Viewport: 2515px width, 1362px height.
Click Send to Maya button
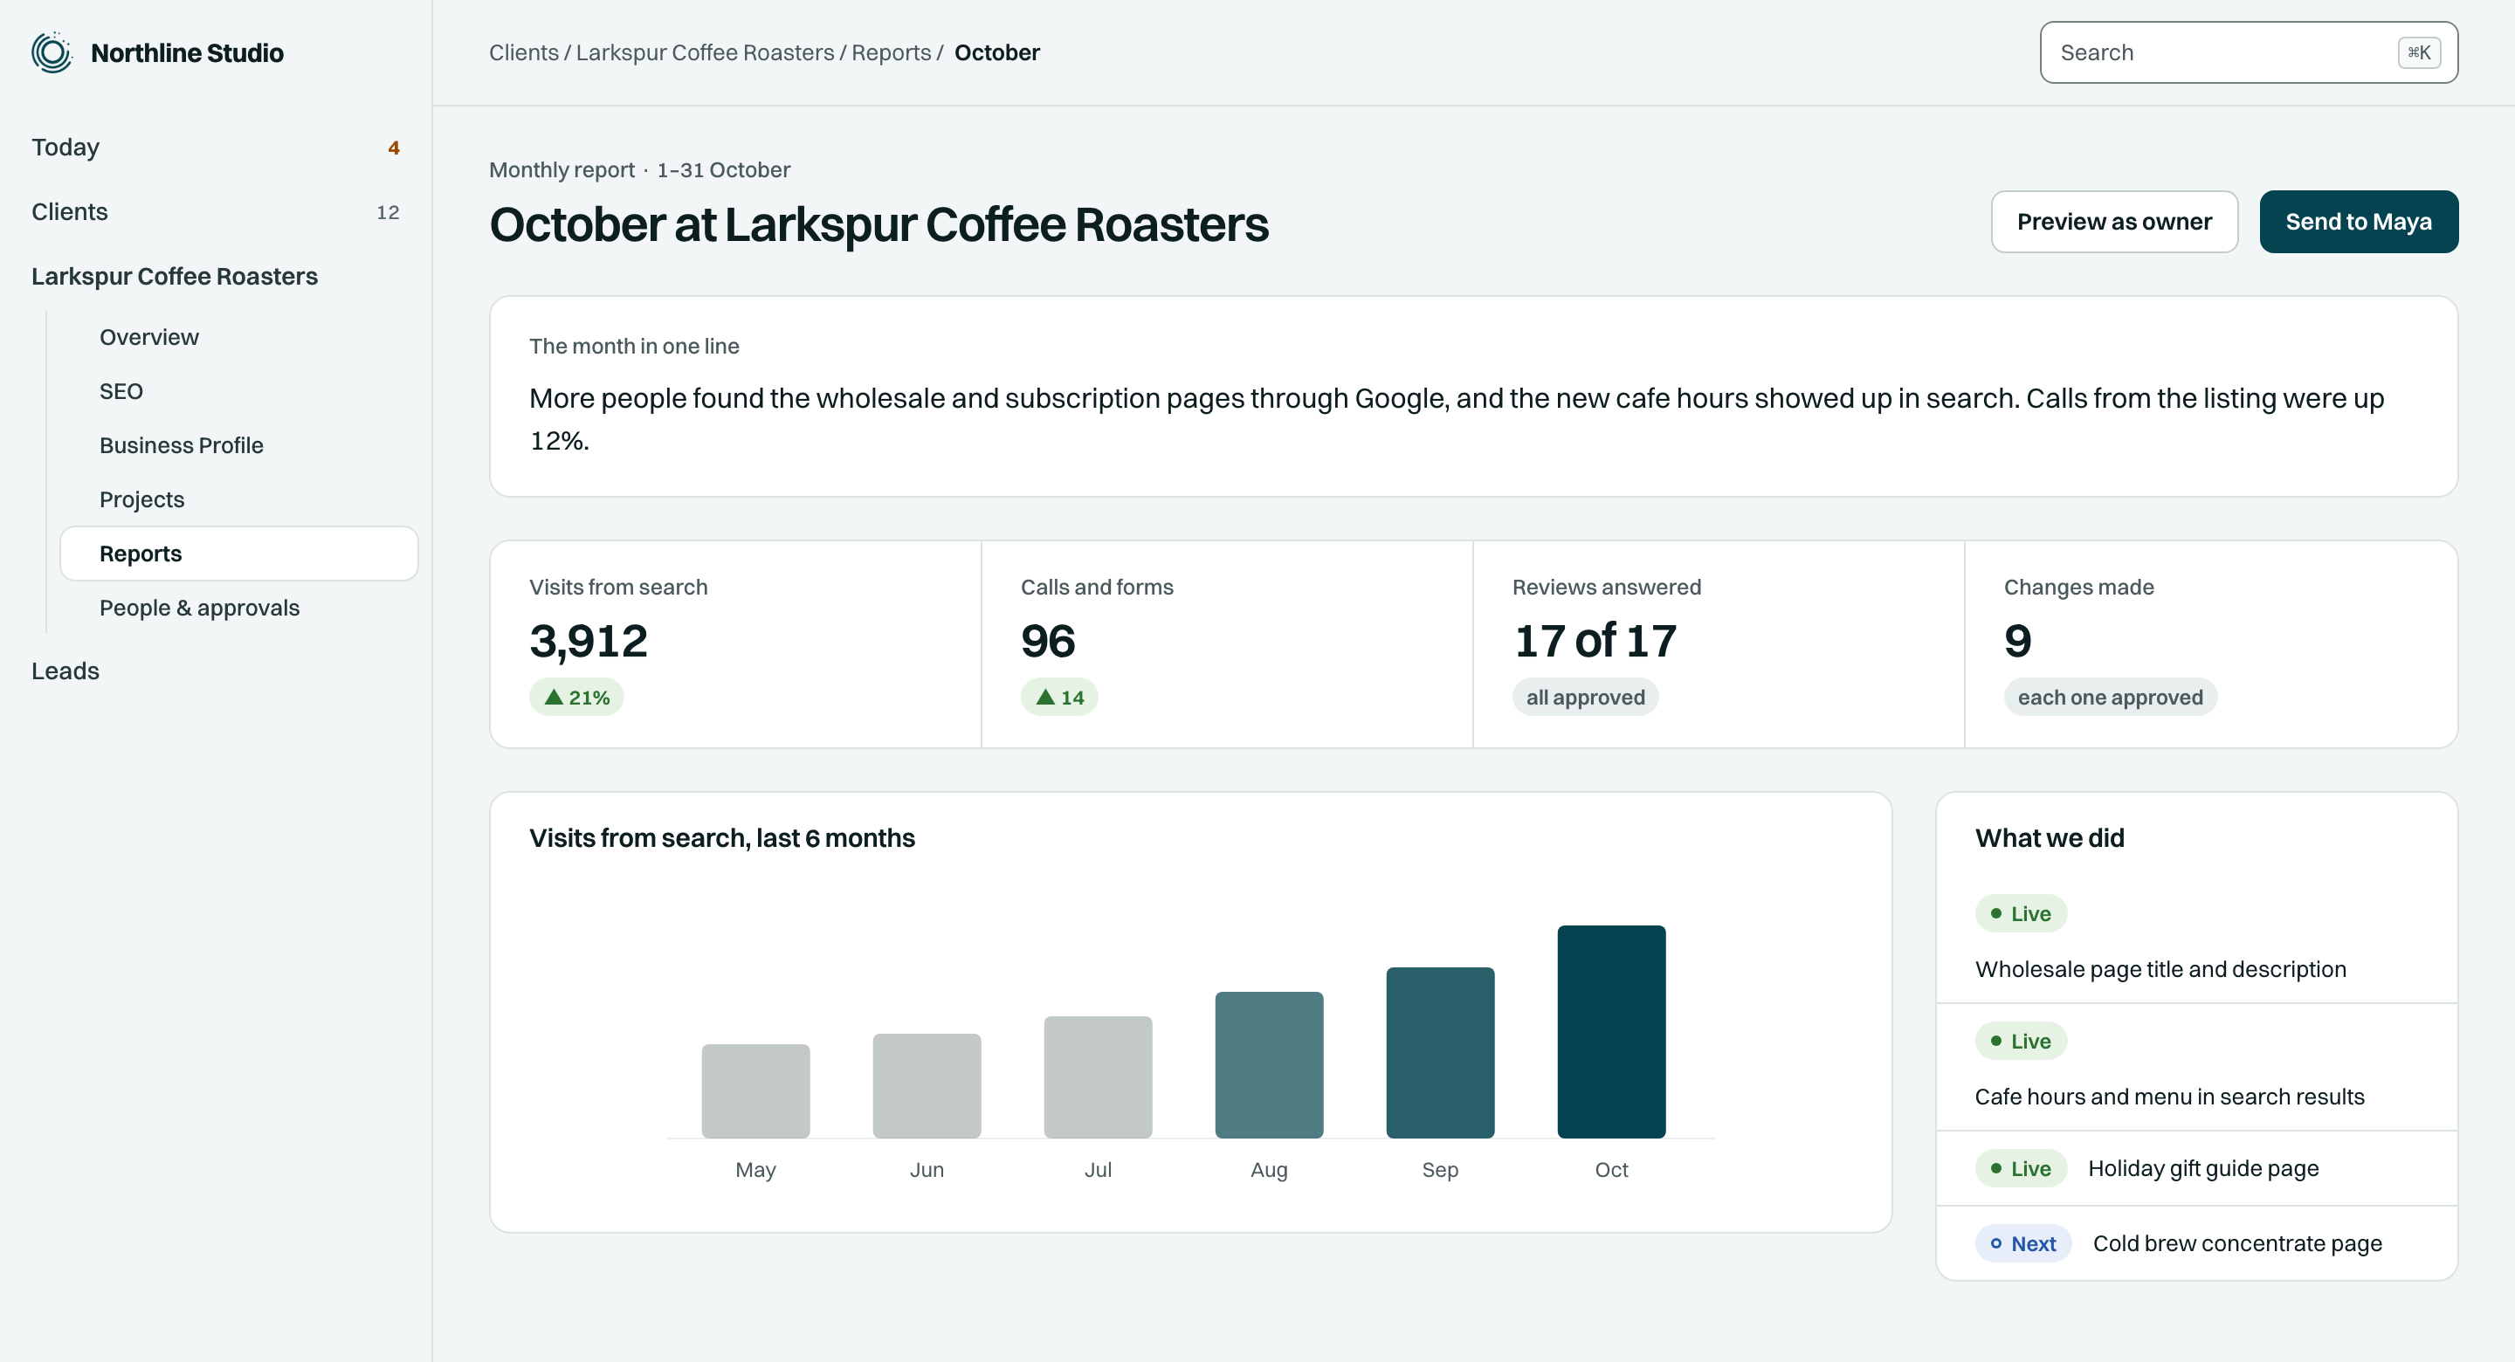(x=2358, y=222)
